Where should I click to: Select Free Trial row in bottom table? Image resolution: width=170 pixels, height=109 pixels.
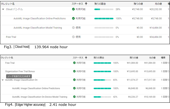(x=10, y=63)
